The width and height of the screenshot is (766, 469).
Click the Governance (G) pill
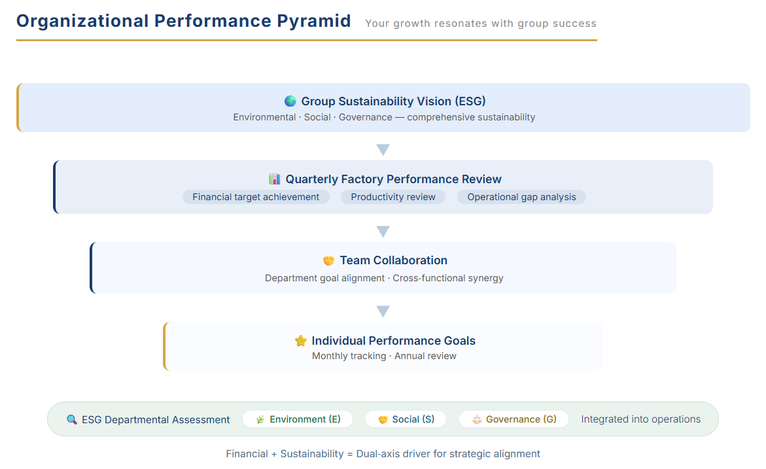point(514,419)
